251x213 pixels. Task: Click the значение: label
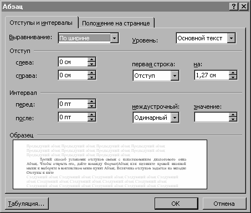(x=207, y=106)
